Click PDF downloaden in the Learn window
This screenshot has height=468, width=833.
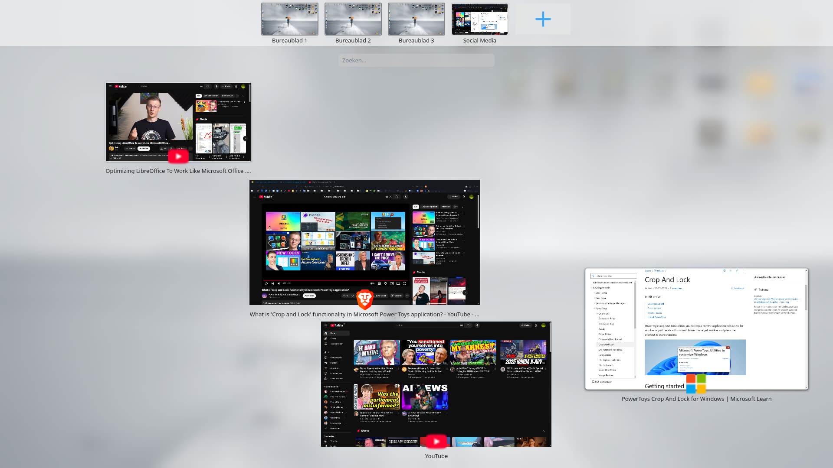(x=602, y=381)
